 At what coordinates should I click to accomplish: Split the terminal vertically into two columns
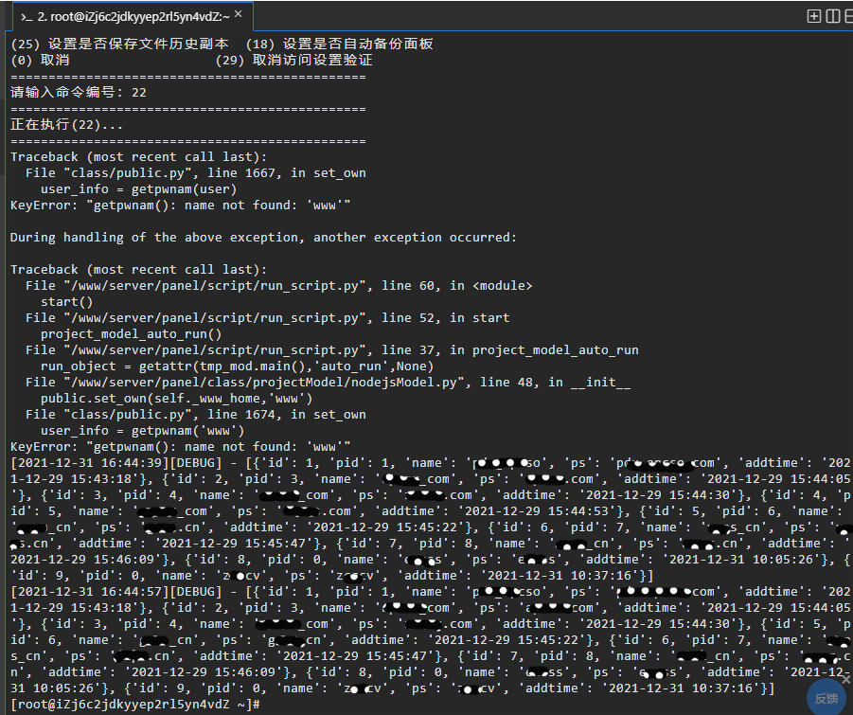point(832,16)
